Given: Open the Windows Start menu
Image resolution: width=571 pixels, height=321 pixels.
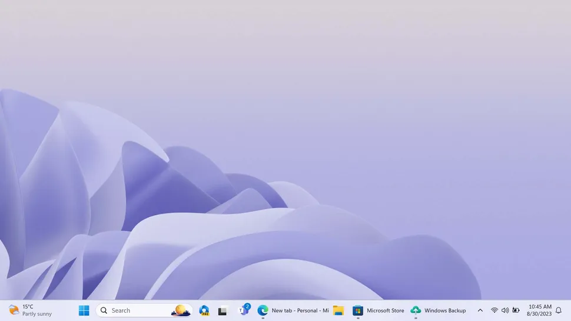Looking at the screenshot, I should click(x=84, y=310).
